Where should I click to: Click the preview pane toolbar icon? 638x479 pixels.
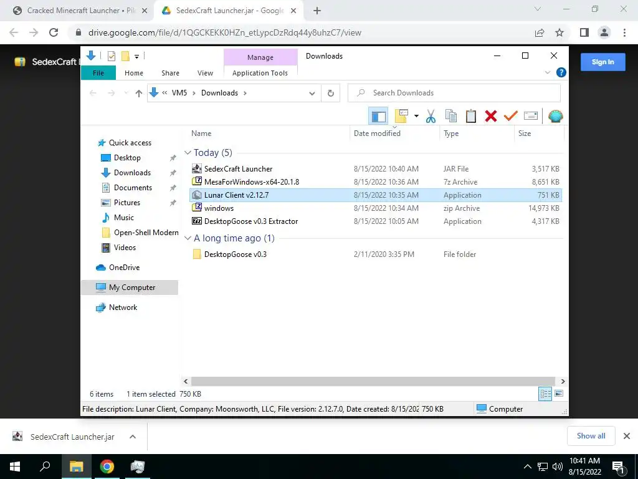pos(378,116)
